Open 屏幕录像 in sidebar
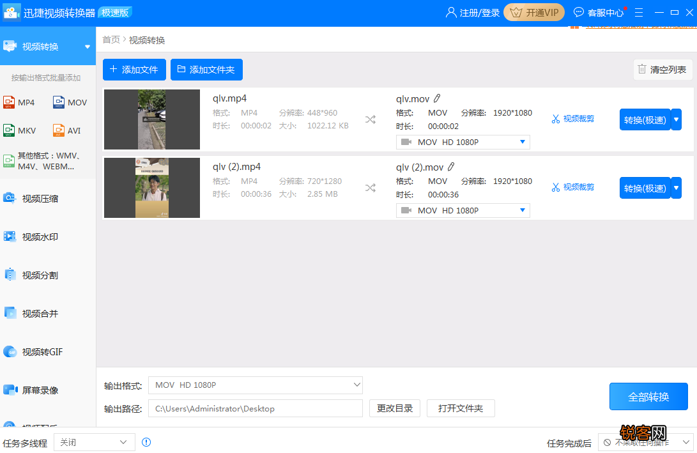The width and height of the screenshot is (697, 453). click(x=40, y=390)
